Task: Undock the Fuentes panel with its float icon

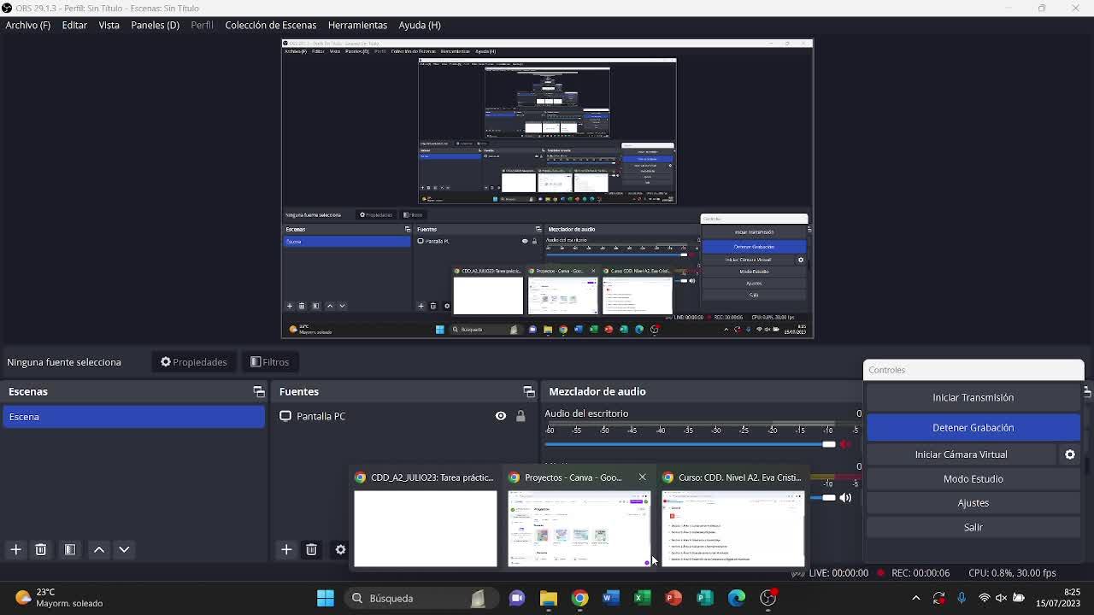Action: tap(529, 392)
